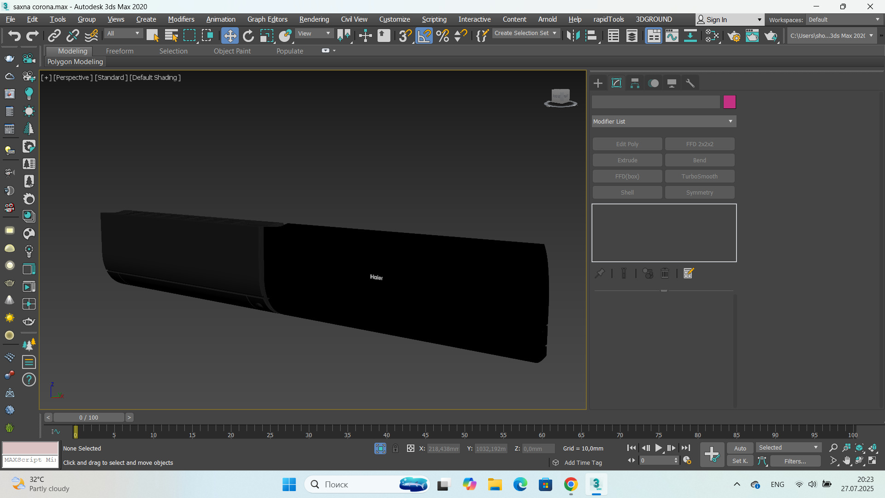Open the Rendering menu
Screen dimensions: 885x498
[314, 19]
